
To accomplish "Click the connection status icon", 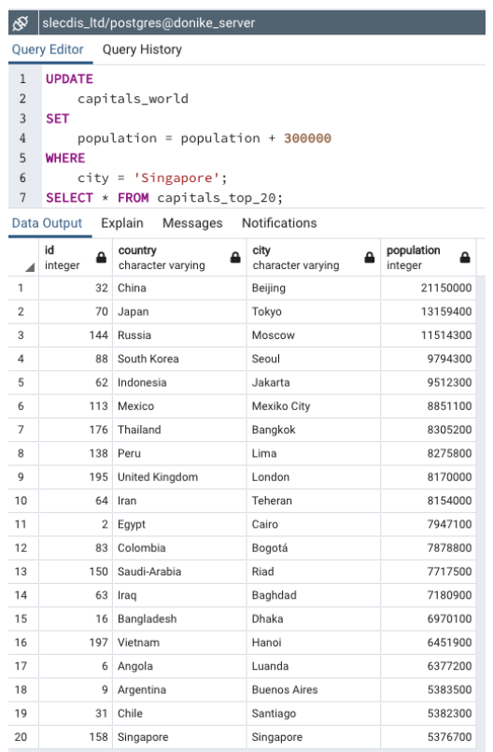I will 21,23.
